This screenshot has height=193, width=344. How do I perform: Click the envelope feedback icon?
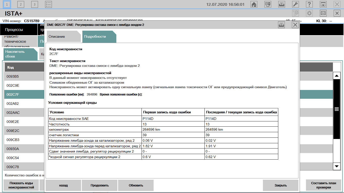click(x=323, y=13)
